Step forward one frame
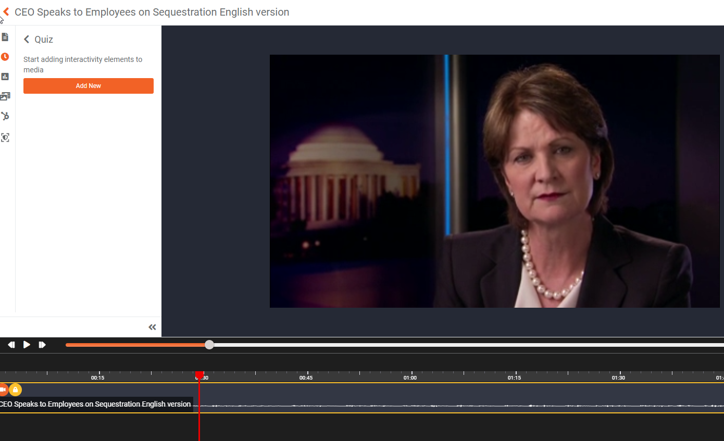 42,345
